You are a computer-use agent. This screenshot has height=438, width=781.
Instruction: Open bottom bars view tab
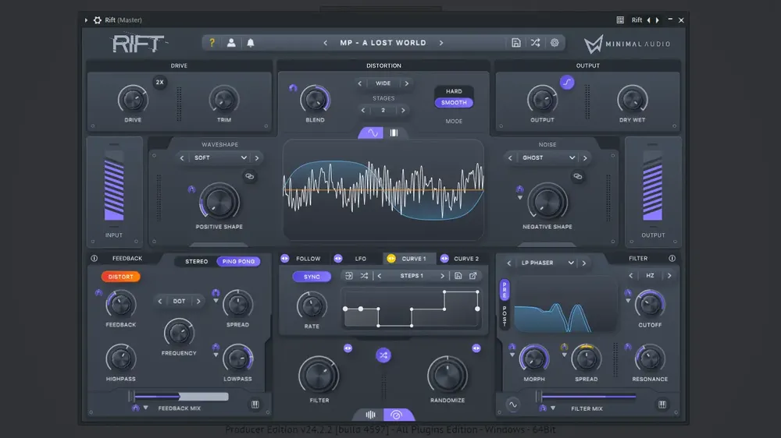pos(370,415)
